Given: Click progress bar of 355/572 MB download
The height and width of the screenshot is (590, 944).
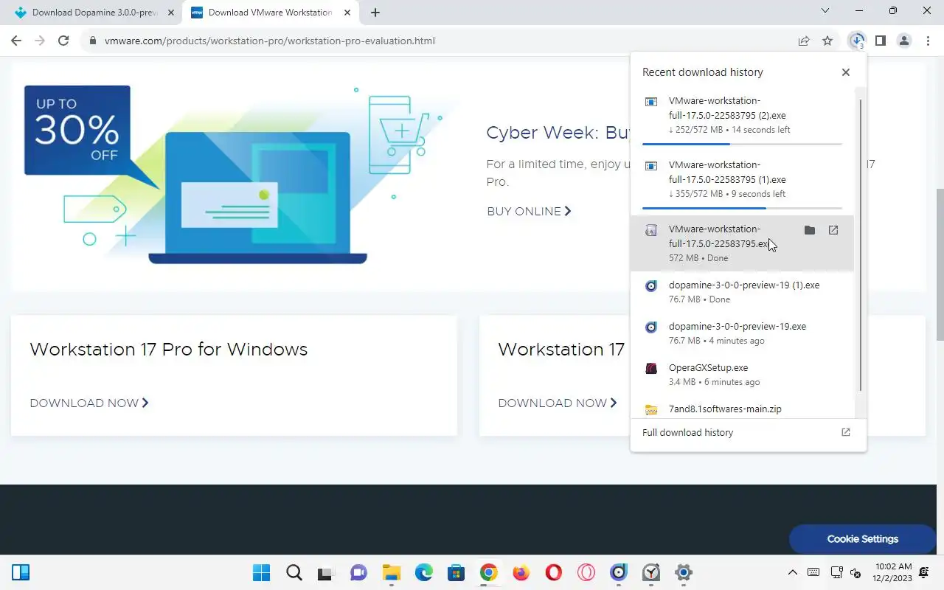Looking at the screenshot, I should point(742,208).
